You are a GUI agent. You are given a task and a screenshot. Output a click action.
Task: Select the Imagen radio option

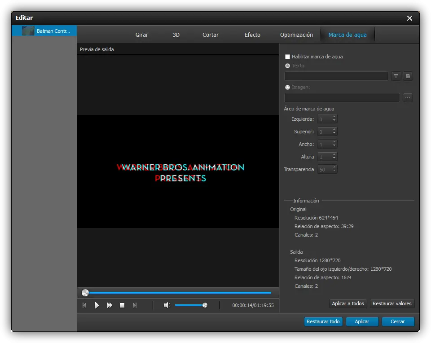(288, 88)
